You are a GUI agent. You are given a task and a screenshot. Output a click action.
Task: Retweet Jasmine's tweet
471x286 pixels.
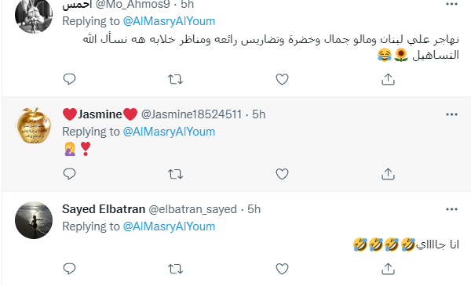pos(175,174)
